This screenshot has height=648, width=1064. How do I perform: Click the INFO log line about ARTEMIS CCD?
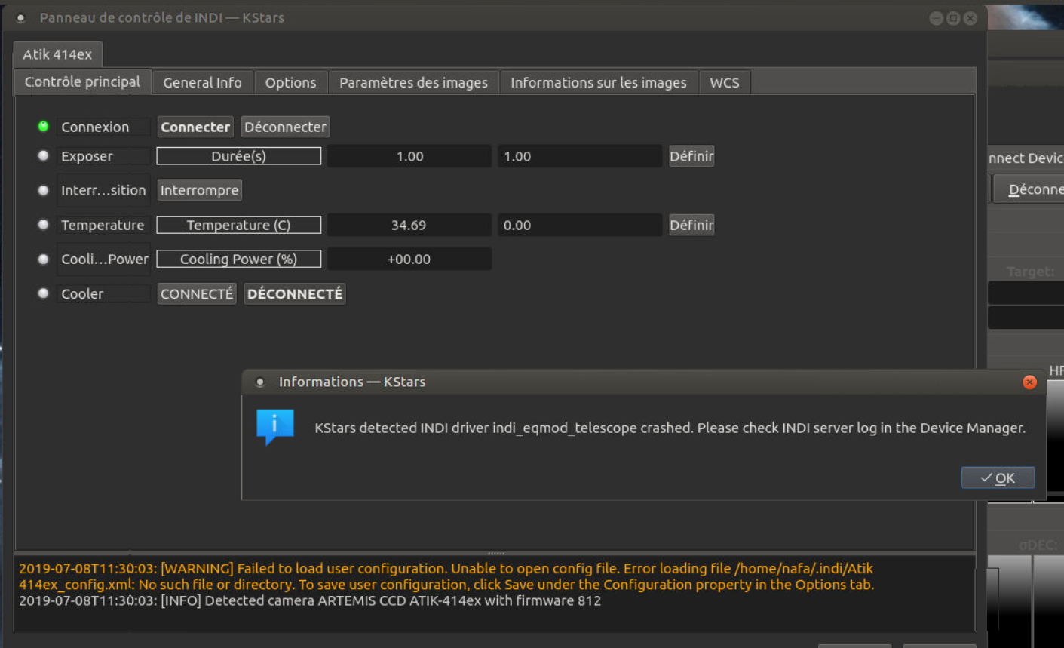[310, 600]
